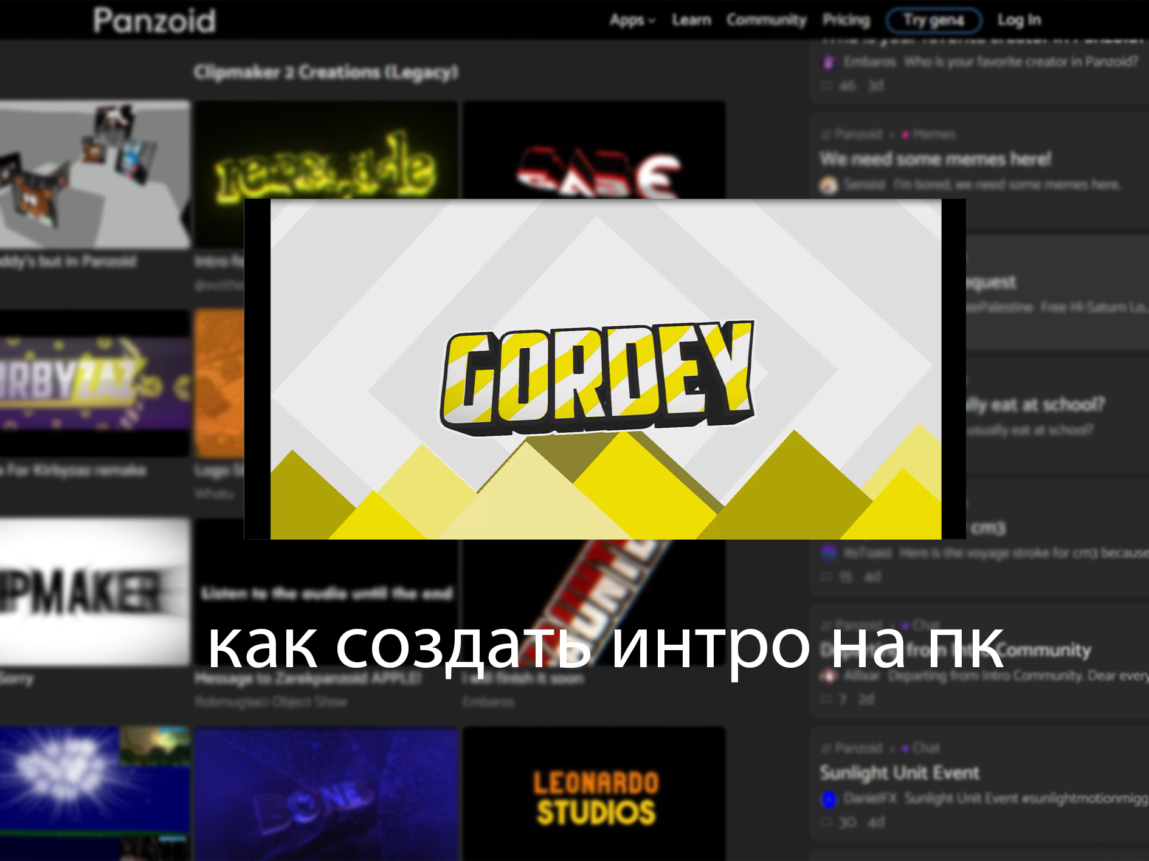Image resolution: width=1149 pixels, height=861 pixels.
Task: Click the comment icon showing 46 replies
Action: coord(826,86)
